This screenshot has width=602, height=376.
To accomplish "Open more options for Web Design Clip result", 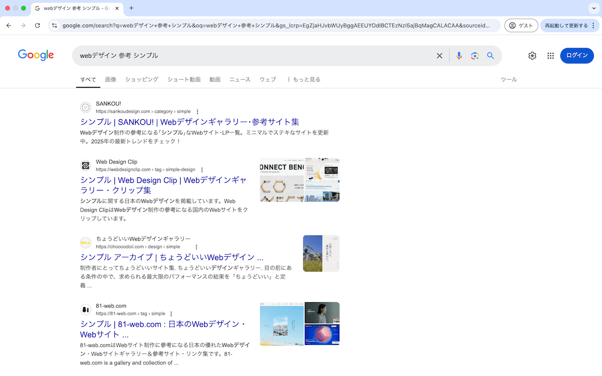I will 202,169.
